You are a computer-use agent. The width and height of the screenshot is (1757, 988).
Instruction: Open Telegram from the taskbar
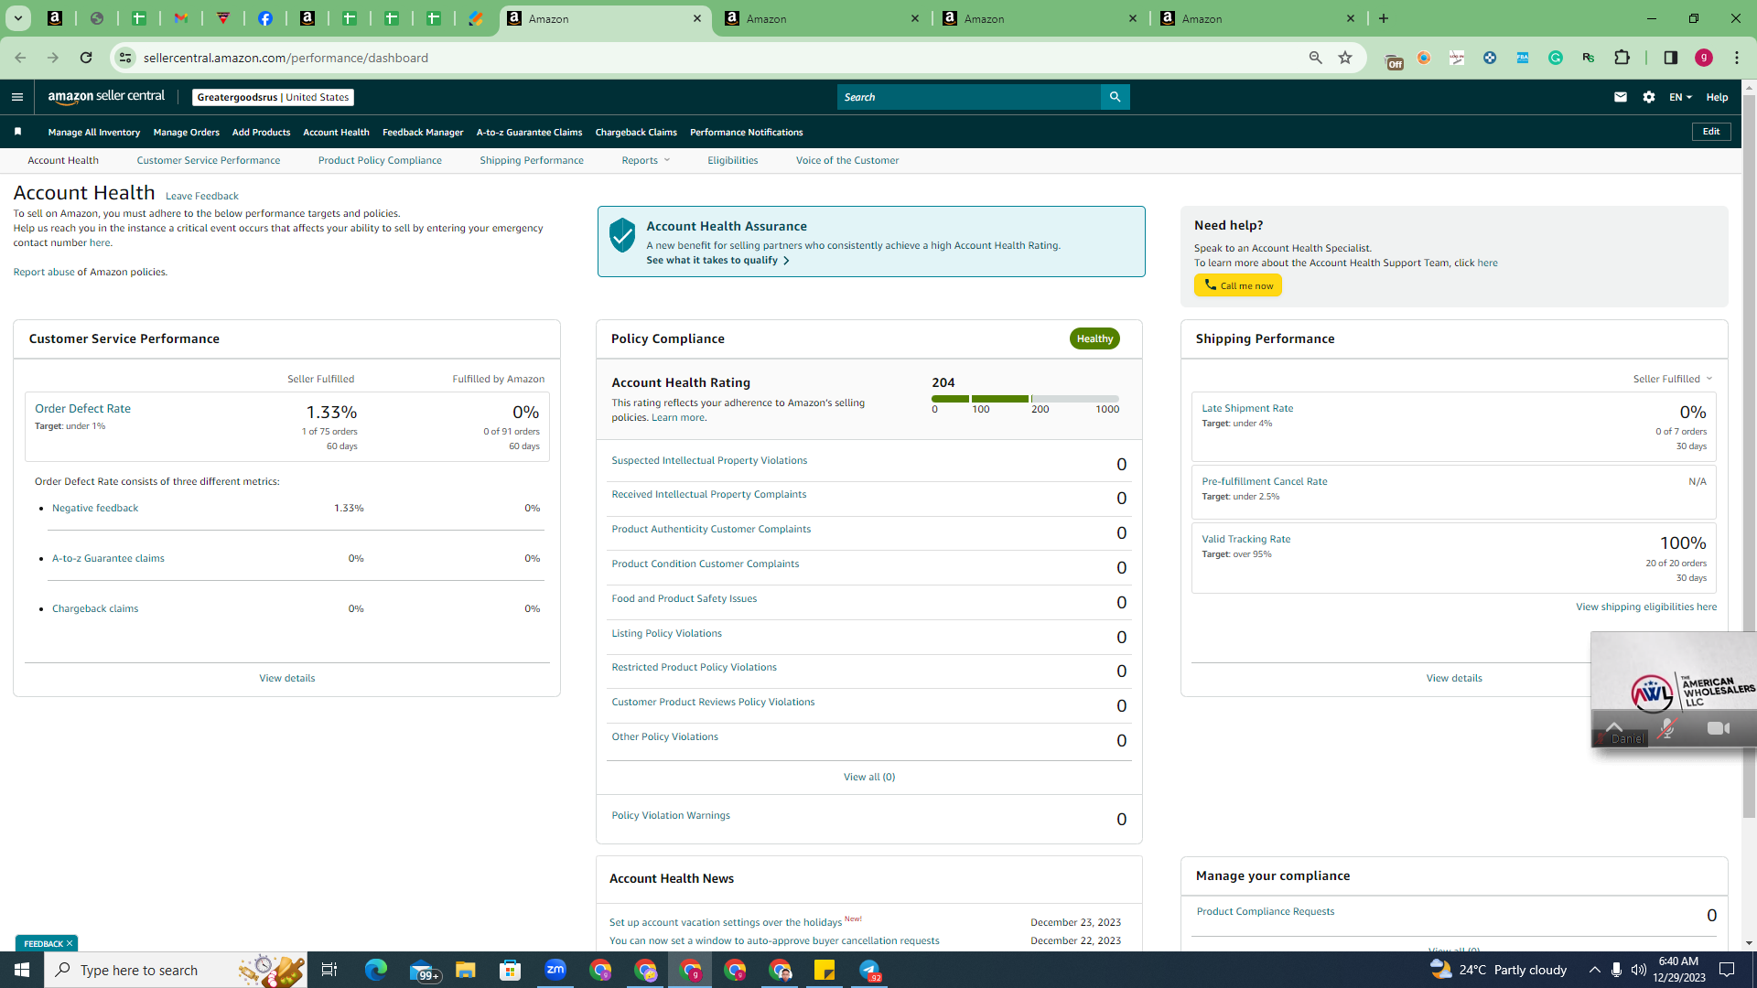[869, 970]
